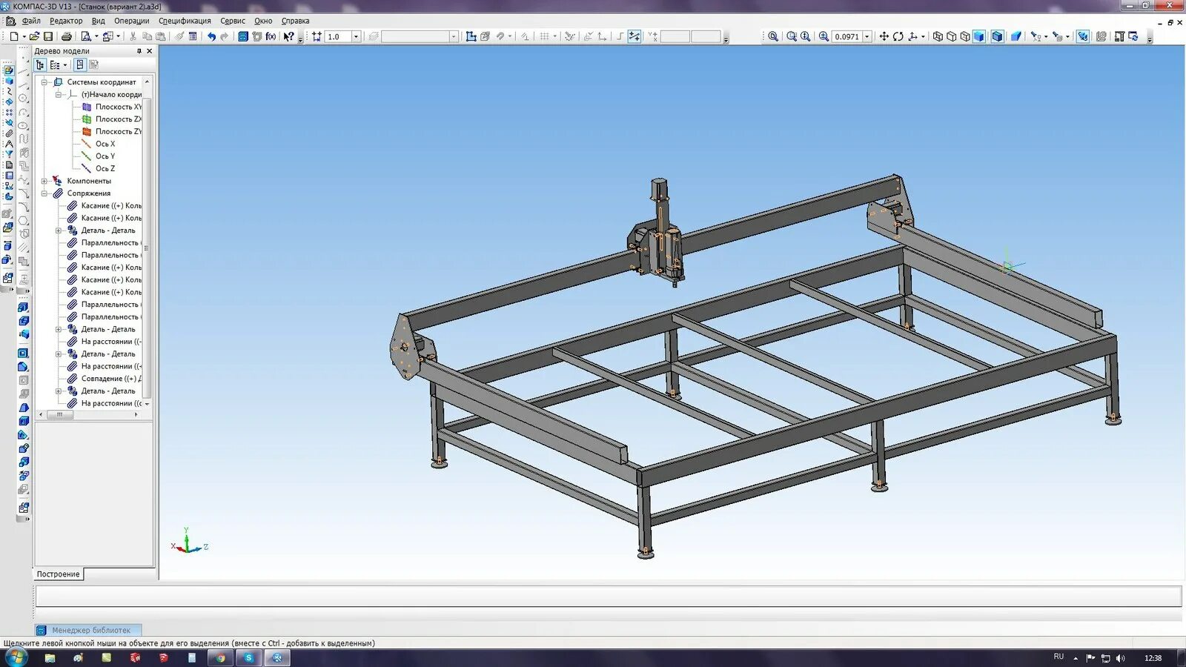Toggle perspective projection view
The image size is (1186, 667).
coord(1016,36)
